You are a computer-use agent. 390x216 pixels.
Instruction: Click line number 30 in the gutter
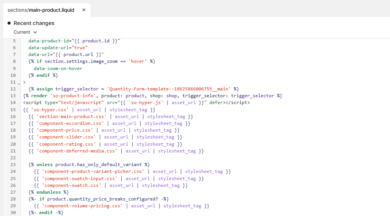pos(13,213)
